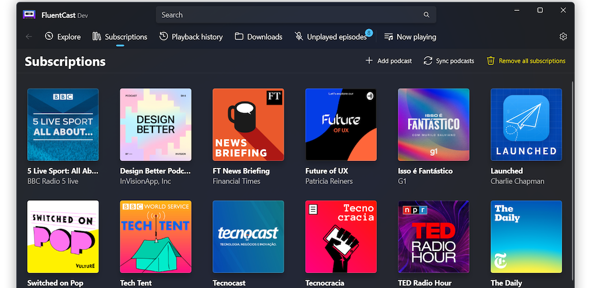The width and height of the screenshot is (591, 288).
Task: Open settings via the gear icon
Action: pyautogui.click(x=563, y=37)
